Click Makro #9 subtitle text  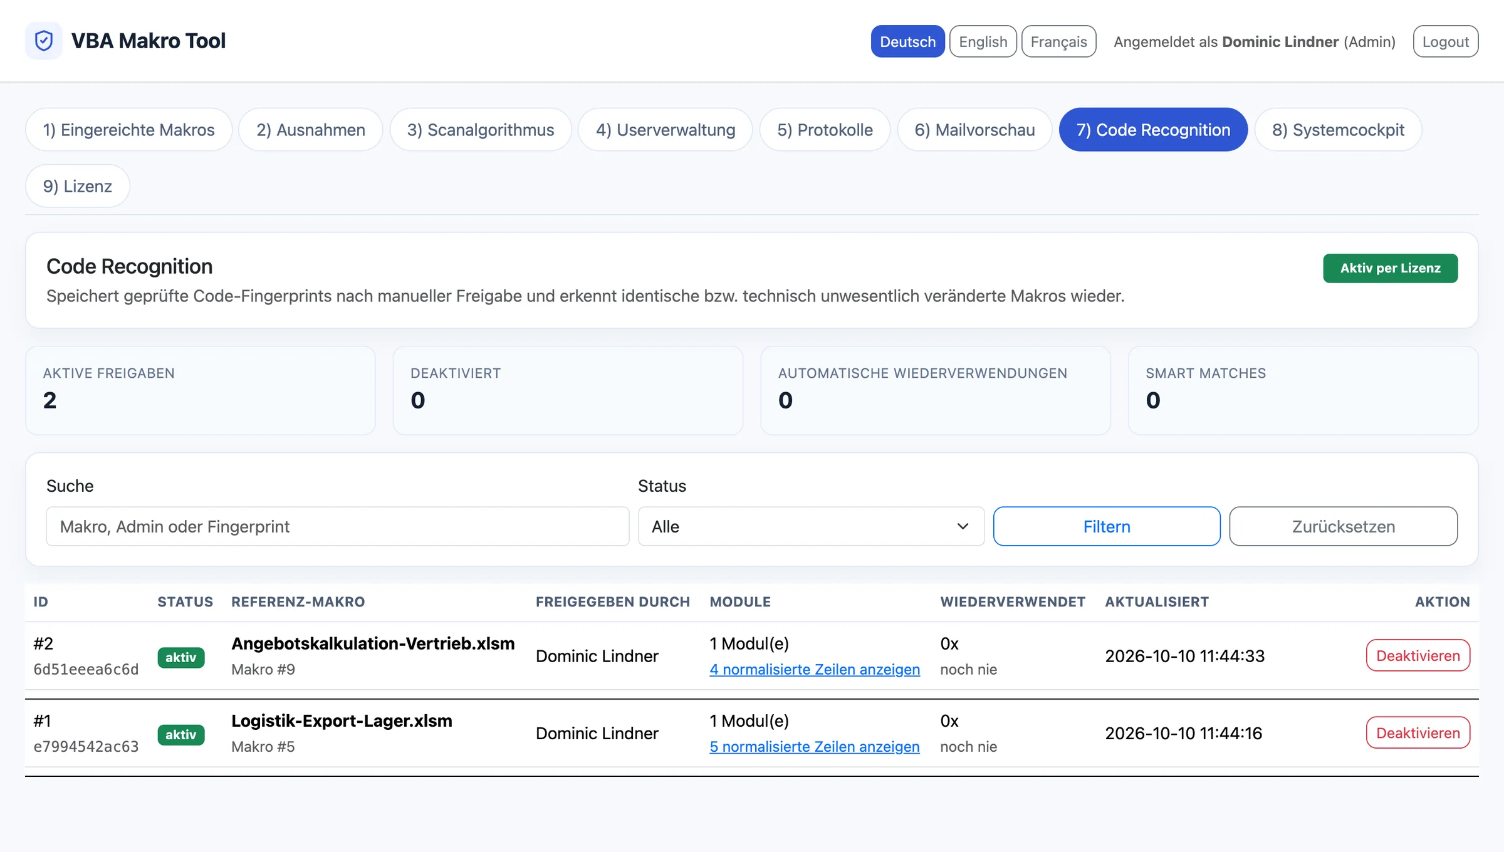(263, 670)
